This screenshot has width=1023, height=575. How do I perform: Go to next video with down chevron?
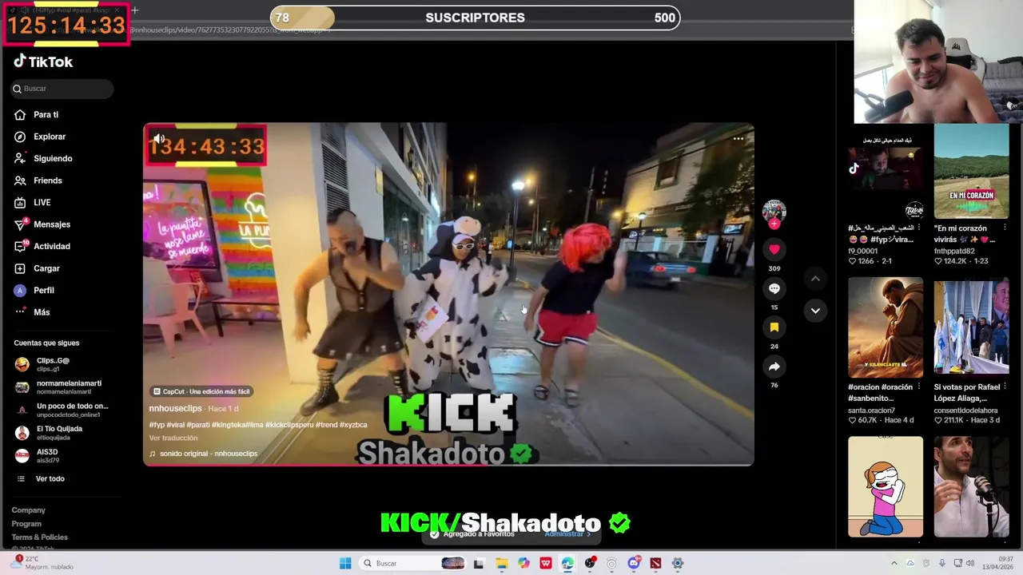pos(815,310)
